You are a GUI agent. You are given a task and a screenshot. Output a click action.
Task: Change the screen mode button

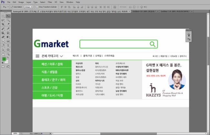point(8,67)
